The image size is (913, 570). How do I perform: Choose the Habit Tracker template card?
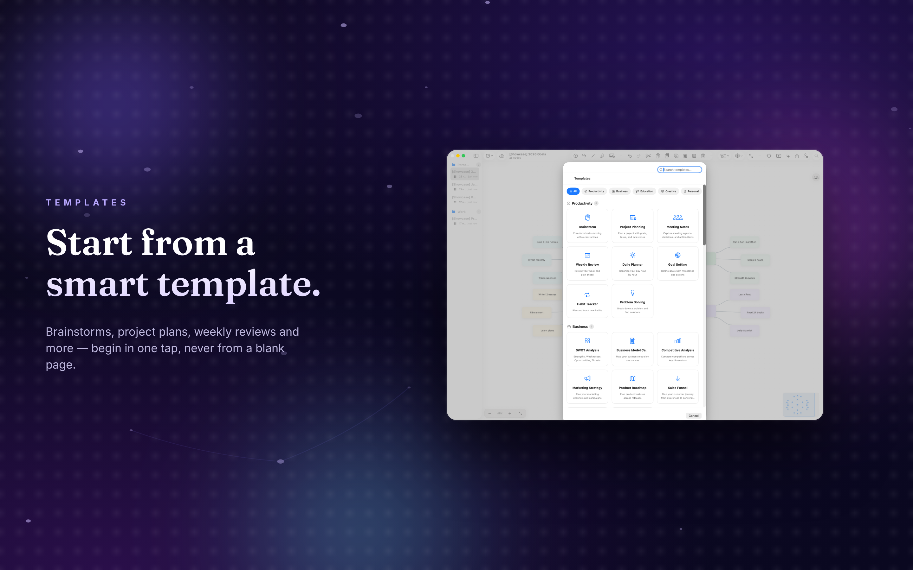(x=587, y=301)
